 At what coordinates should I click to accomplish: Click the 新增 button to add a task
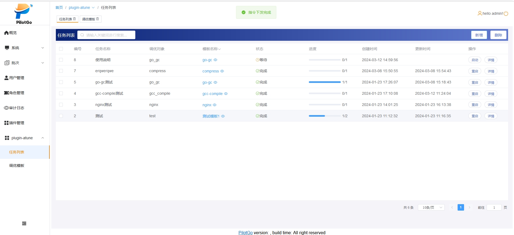479,35
